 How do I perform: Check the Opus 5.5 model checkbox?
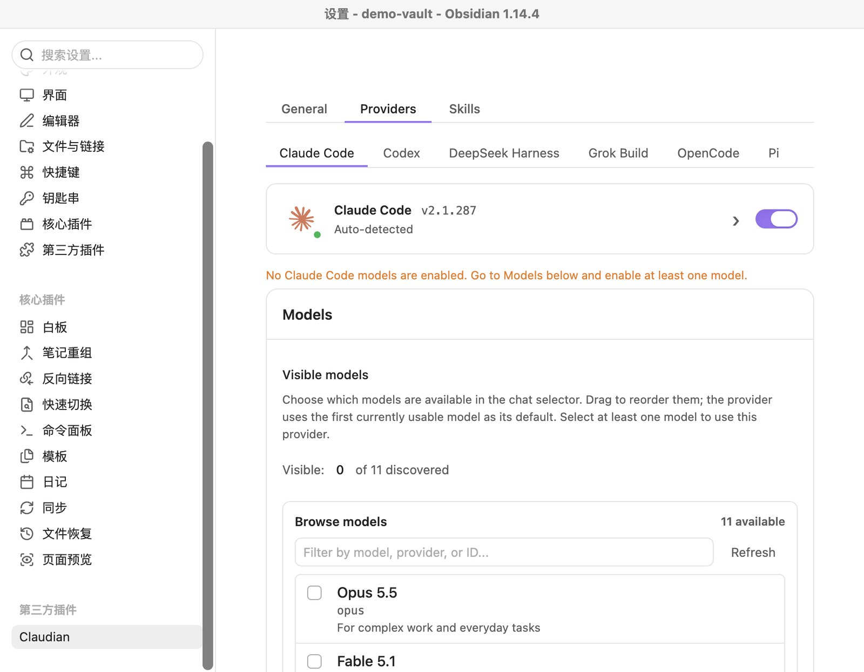pyautogui.click(x=314, y=593)
